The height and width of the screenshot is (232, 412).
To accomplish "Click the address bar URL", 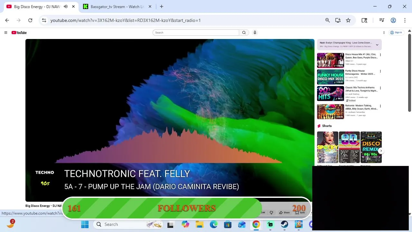I will (126, 20).
